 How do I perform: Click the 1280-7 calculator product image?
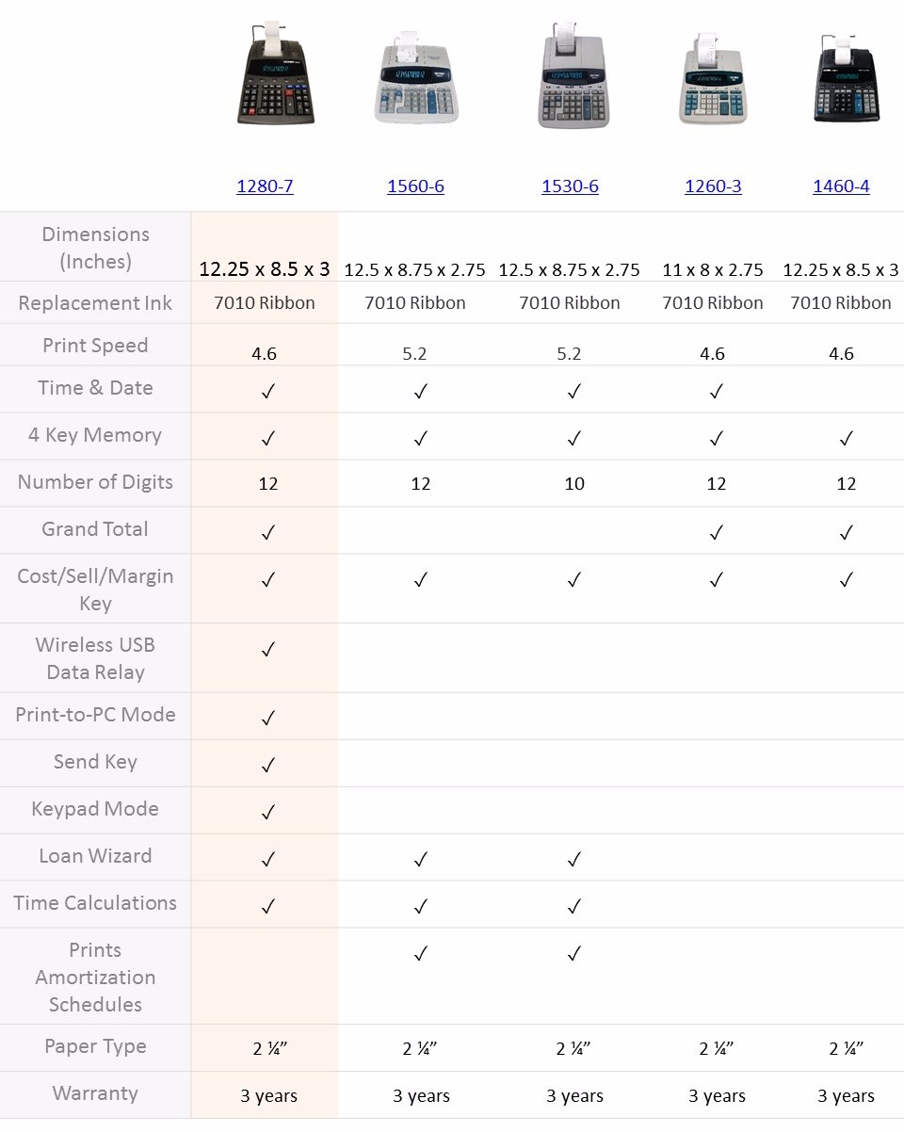click(275, 77)
